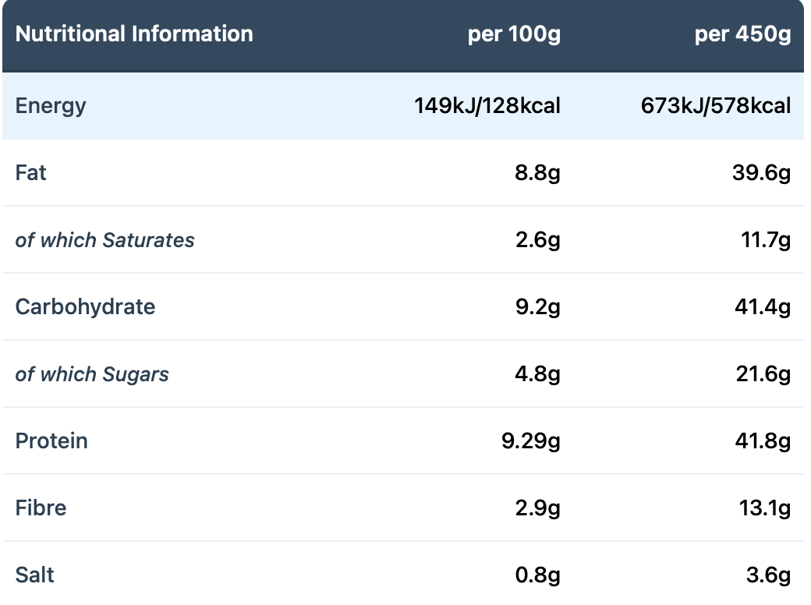Click the Energy row label
The image size is (811, 605).
click(x=51, y=107)
